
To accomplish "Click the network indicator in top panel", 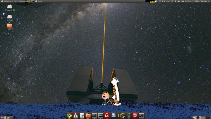I will [x=162, y=1].
